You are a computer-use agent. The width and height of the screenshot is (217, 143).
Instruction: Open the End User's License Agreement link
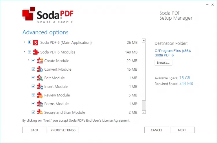[x=108, y=120]
